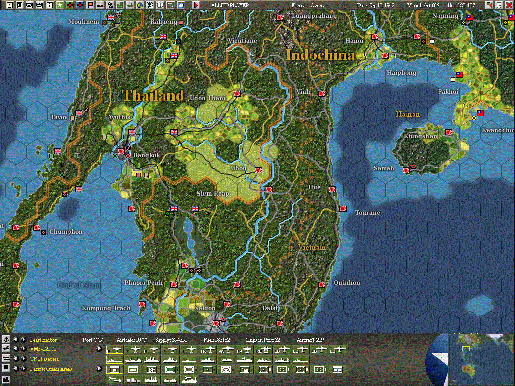Open the green factory industry icon
This screenshot has height=386, width=515.
[x=120, y=5]
